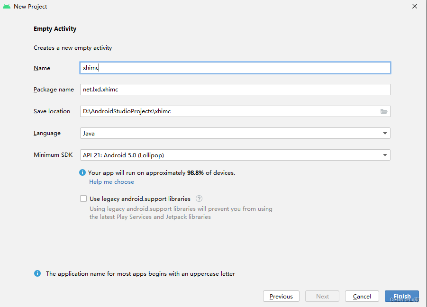
Task: Click the help question mark beside legacy libraries
Action: click(199, 199)
